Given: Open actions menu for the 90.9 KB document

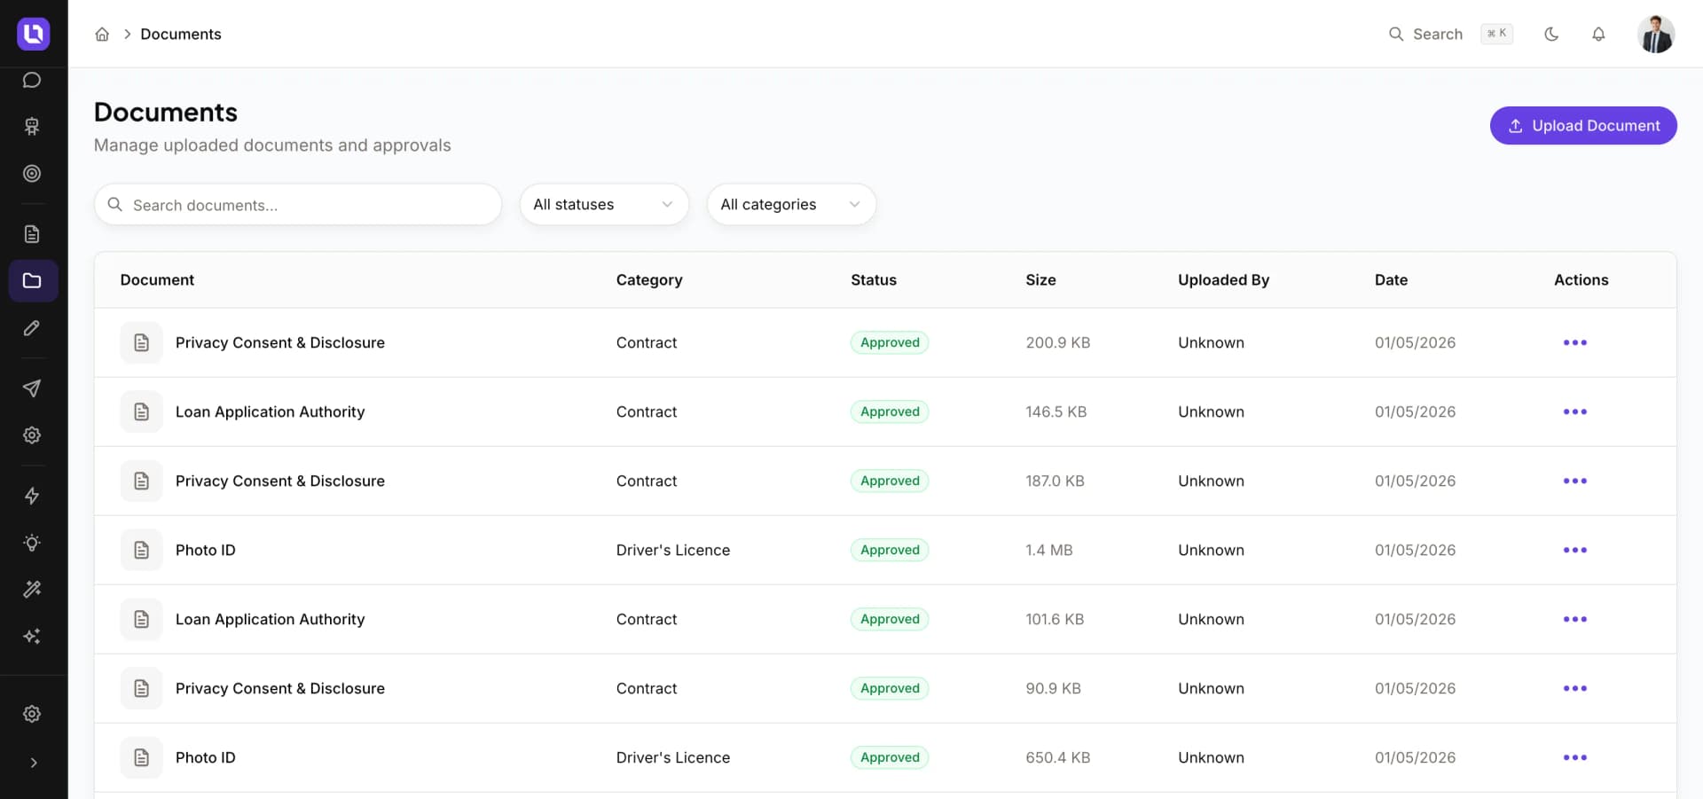Looking at the screenshot, I should coord(1575,688).
